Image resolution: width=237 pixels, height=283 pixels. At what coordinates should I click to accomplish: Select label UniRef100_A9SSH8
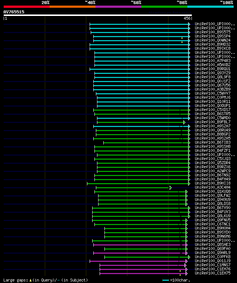(213, 147)
